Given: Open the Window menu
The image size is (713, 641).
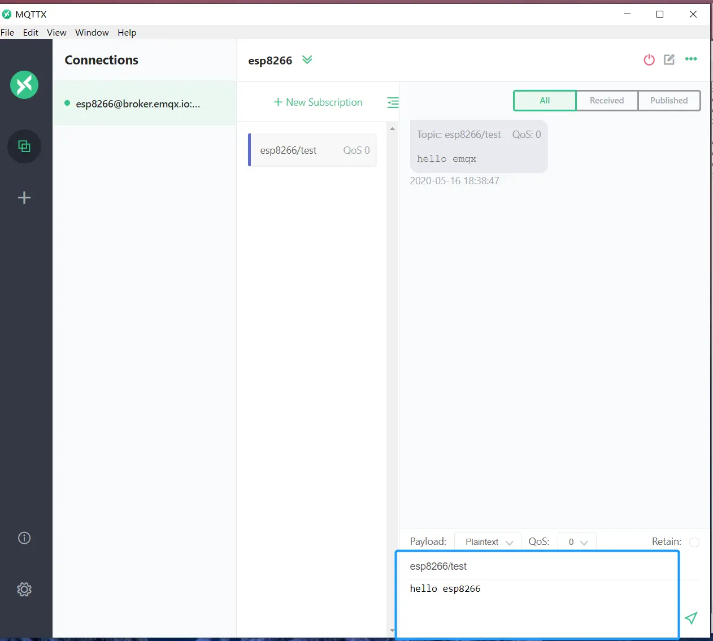Looking at the screenshot, I should 92,33.
